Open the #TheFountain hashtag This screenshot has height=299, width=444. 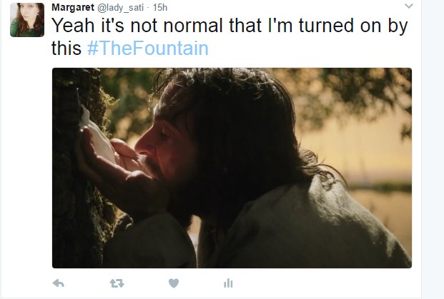coord(148,48)
